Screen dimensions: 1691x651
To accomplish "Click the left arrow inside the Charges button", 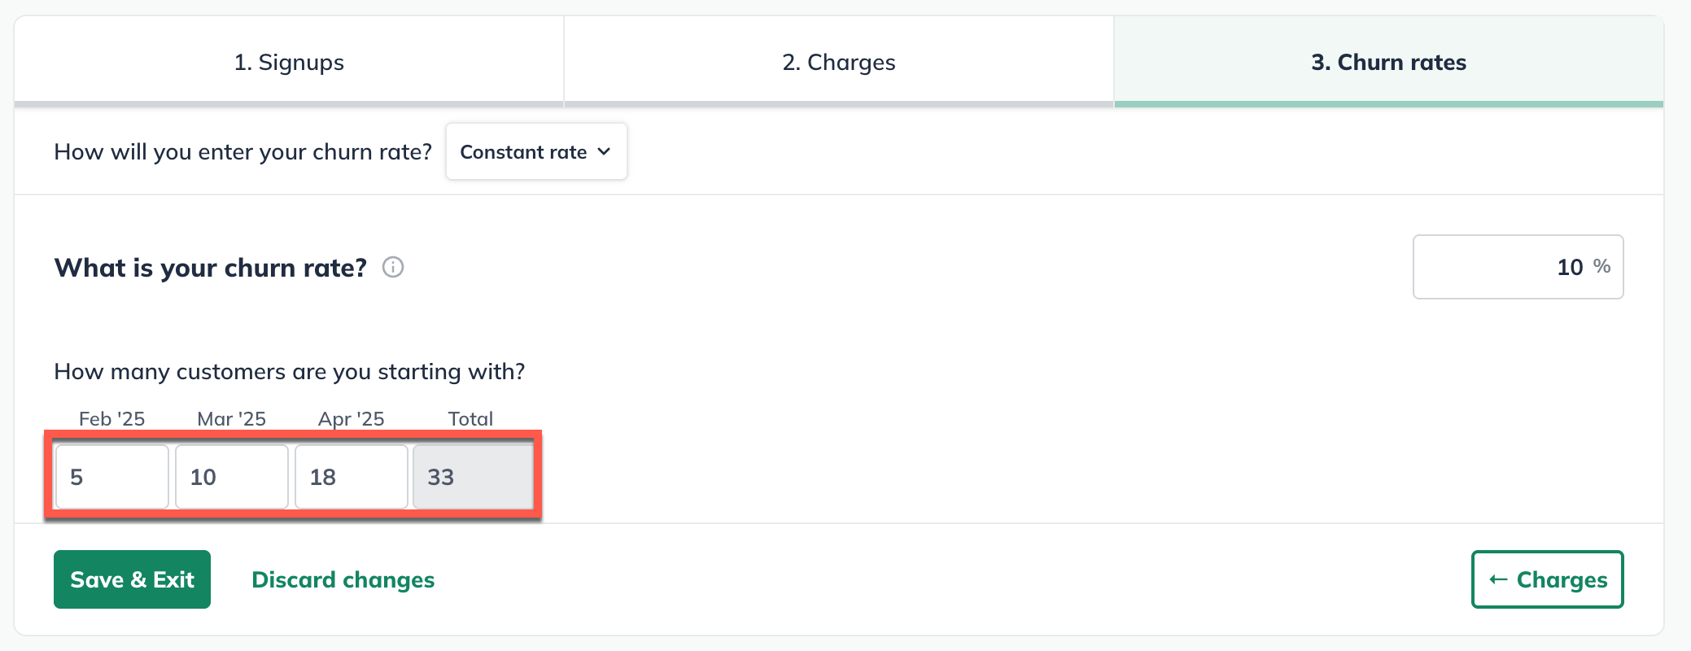I will click(x=1497, y=579).
